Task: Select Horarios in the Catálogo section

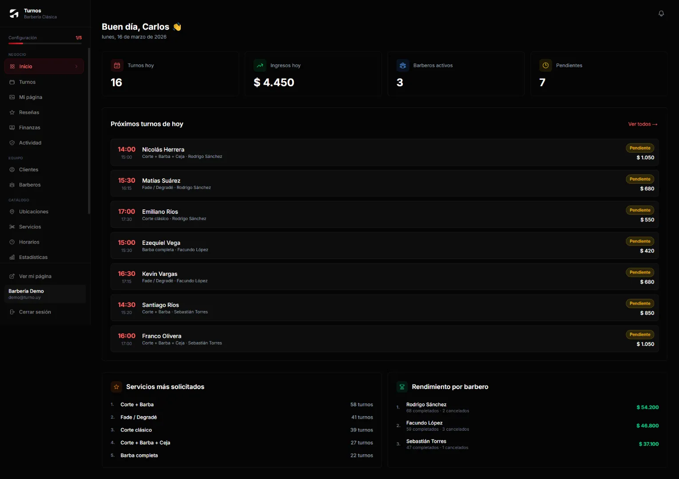Action: click(29, 242)
